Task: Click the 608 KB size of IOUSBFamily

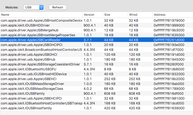Action: point(110,94)
